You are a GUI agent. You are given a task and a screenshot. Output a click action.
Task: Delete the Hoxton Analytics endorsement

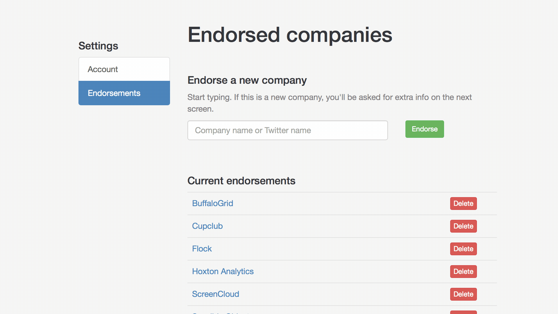pyautogui.click(x=463, y=272)
